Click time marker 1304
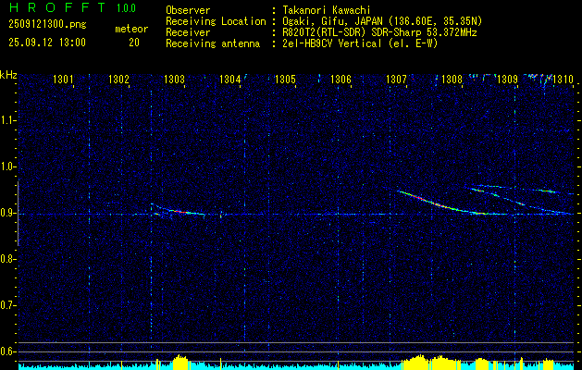The width and height of the screenshot is (582, 370). (229, 80)
